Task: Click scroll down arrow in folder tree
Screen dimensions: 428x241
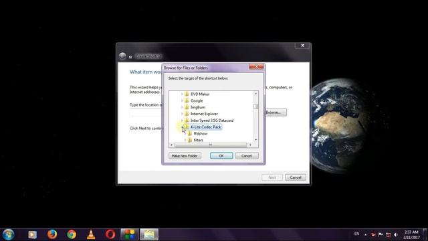Action: (x=255, y=140)
